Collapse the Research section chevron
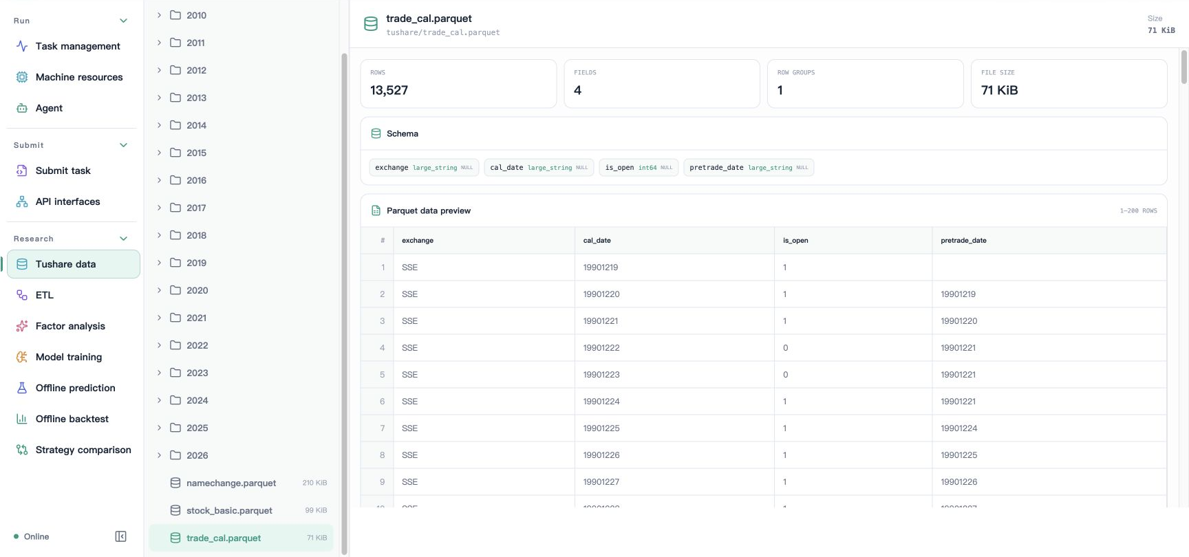 (x=124, y=239)
